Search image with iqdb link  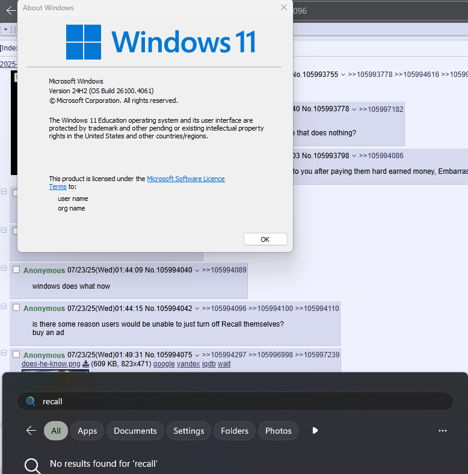[209, 364]
